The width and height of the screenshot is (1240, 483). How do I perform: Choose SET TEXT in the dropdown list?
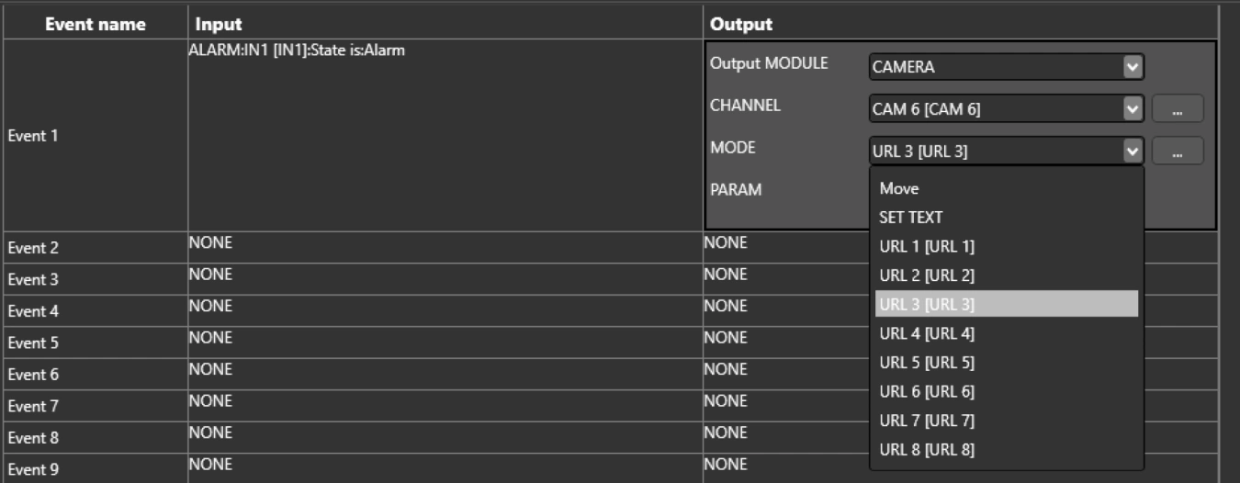click(x=910, y=218)
